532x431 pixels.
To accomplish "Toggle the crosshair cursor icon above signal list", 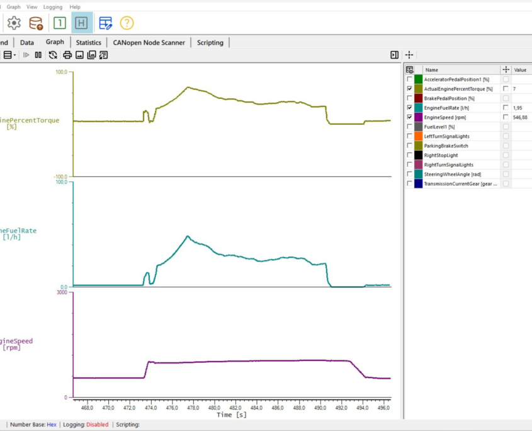I will [409, 55].
